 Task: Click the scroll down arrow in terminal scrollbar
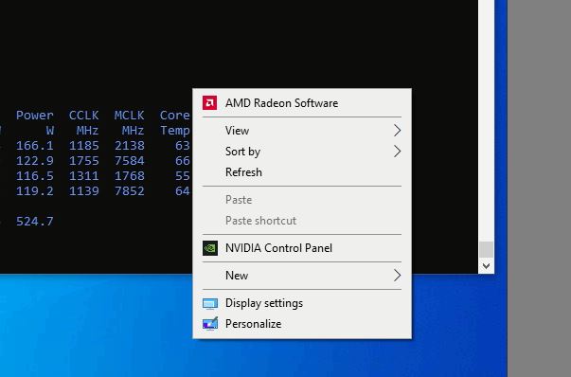(x=486, y=266)
